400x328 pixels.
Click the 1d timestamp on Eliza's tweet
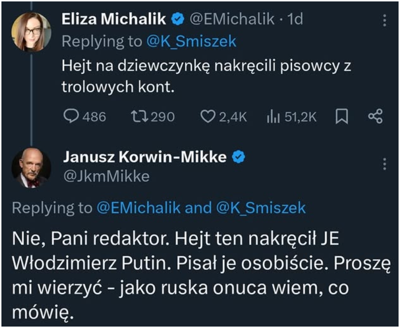tap(296, 19)
